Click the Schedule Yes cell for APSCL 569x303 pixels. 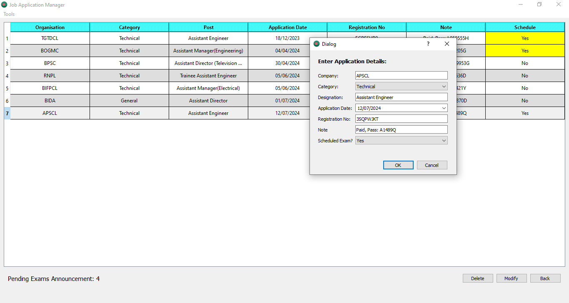tap(525, 113)
